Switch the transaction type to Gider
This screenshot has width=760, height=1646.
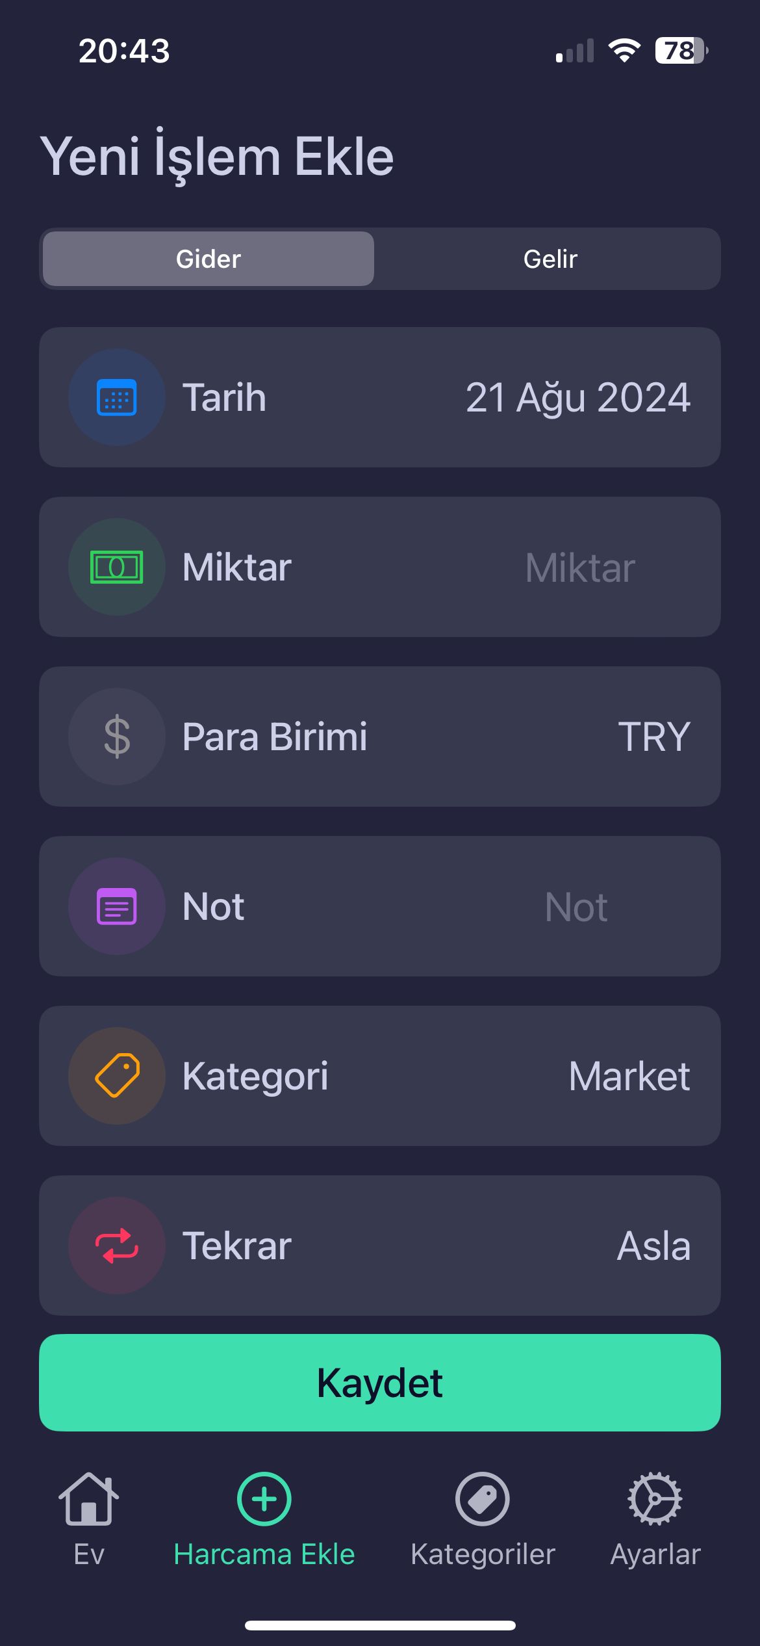click(x=209, y=259)
